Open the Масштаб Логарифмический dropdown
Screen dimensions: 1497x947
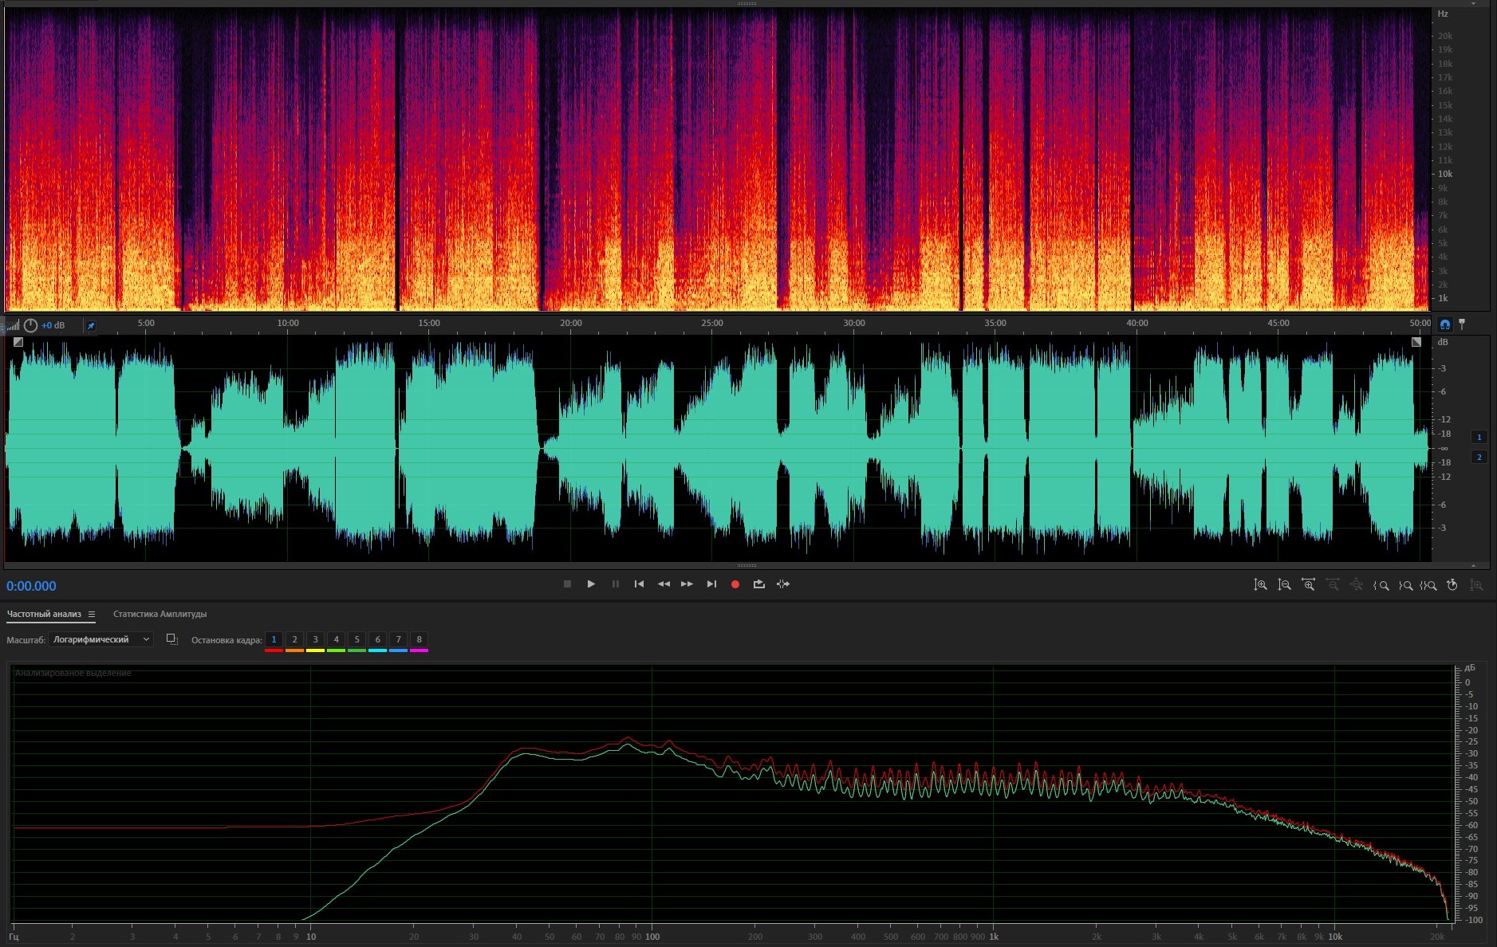click(100, 639)
